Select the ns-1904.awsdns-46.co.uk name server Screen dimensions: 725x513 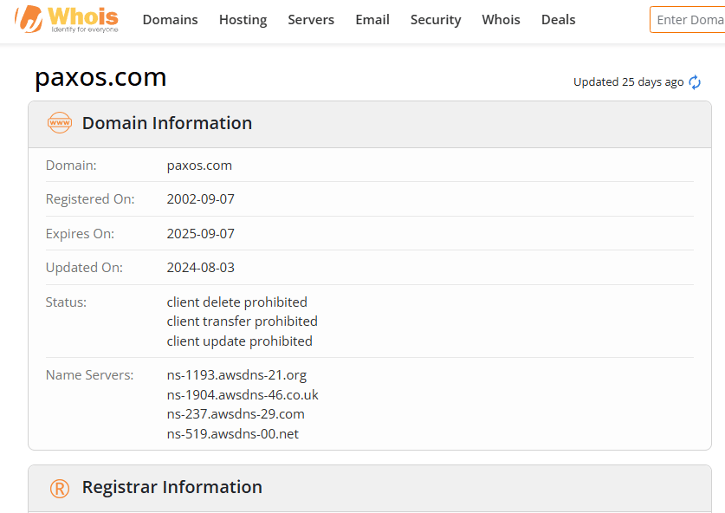coord(243,394)
